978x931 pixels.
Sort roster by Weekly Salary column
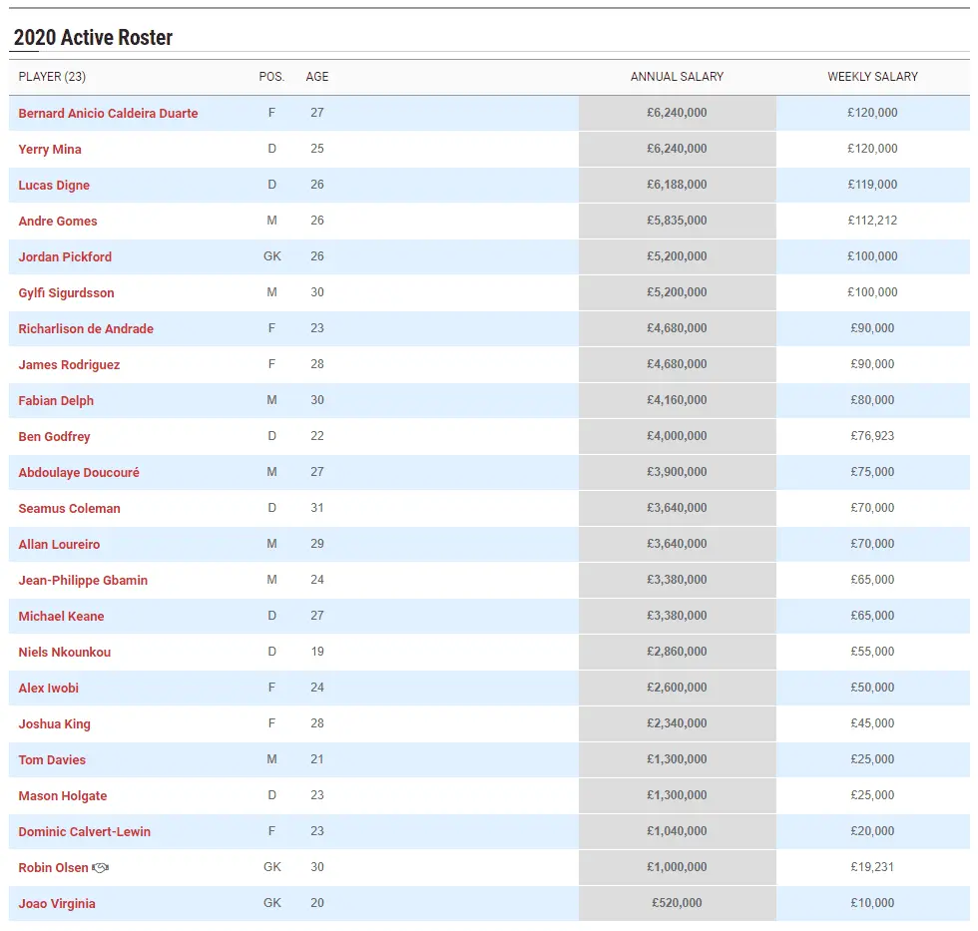pos(872,77)
